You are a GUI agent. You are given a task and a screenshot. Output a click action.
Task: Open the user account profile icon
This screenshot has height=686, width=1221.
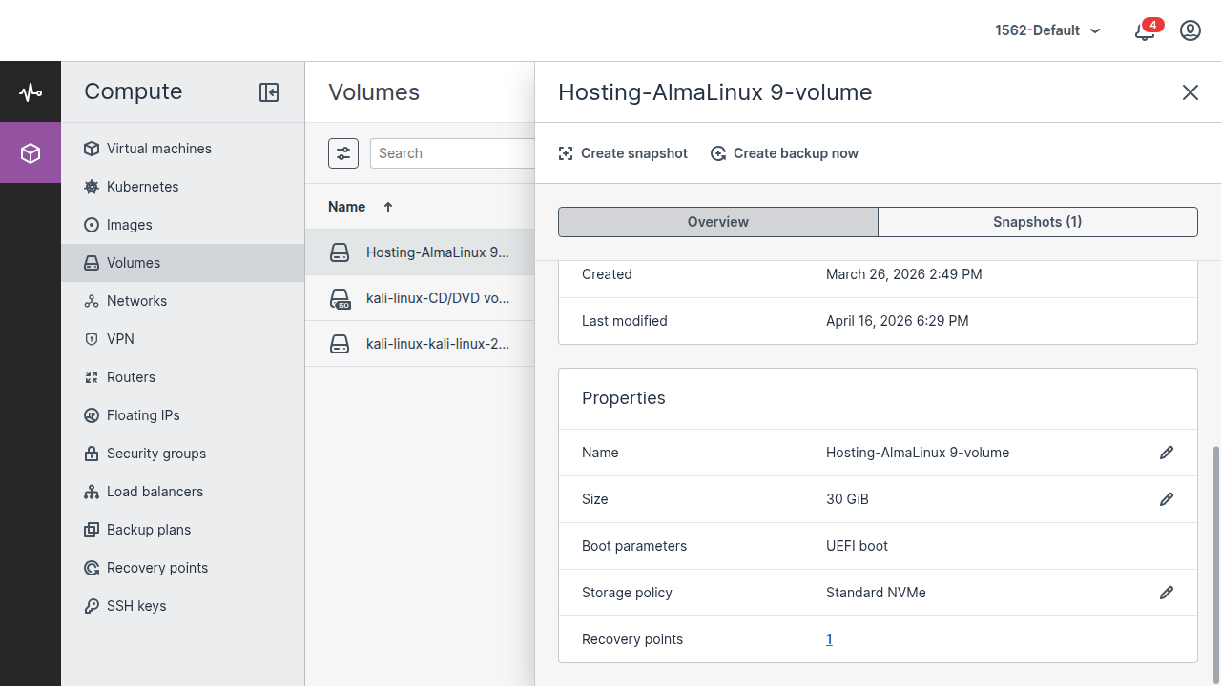click(x=1190, y=30)
